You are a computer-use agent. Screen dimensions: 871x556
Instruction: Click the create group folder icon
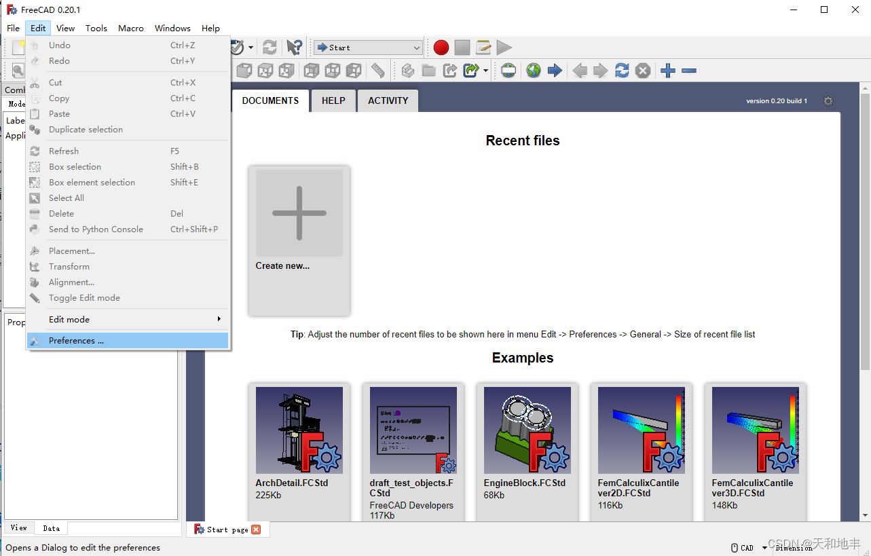[x=428, y=71]
